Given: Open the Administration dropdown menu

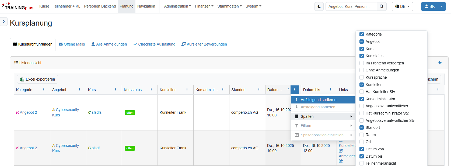Looking at the screenshot, I should [x=177, y=6].
